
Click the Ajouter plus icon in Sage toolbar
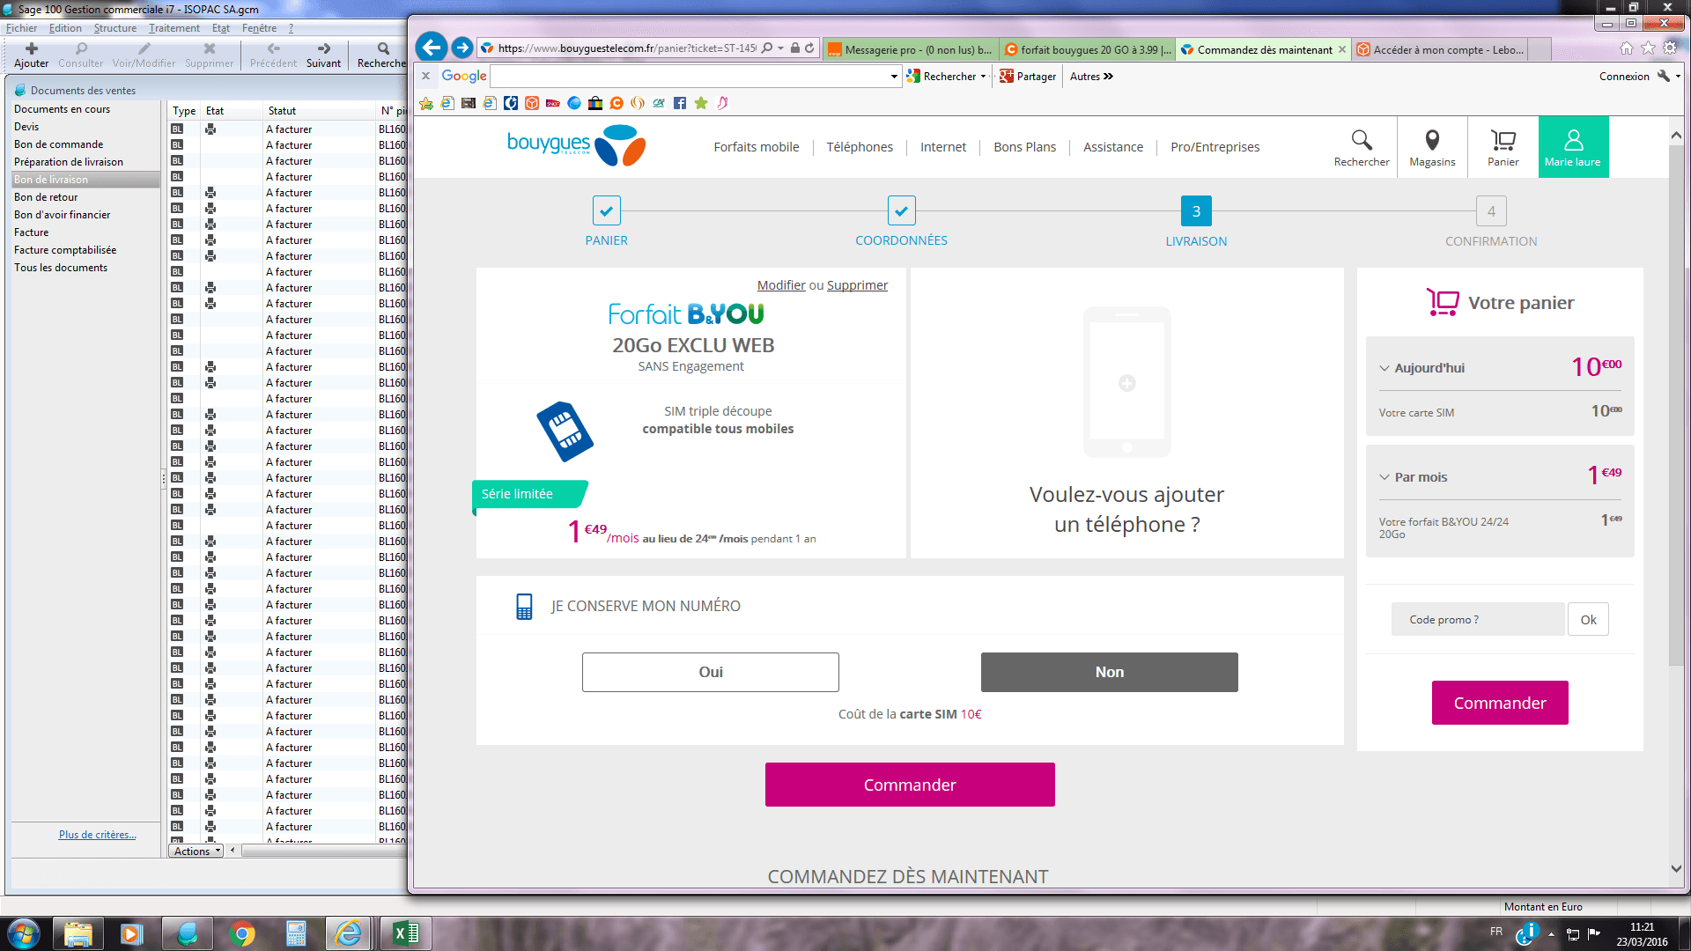(32, 49)
